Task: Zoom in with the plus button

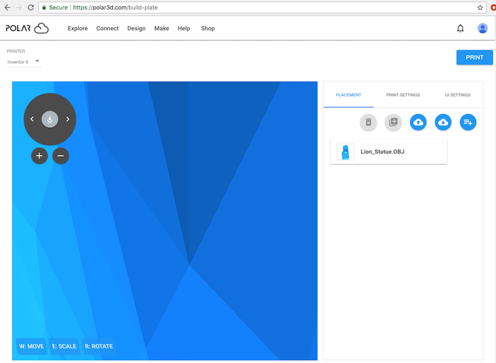Action: coord(39,155)
